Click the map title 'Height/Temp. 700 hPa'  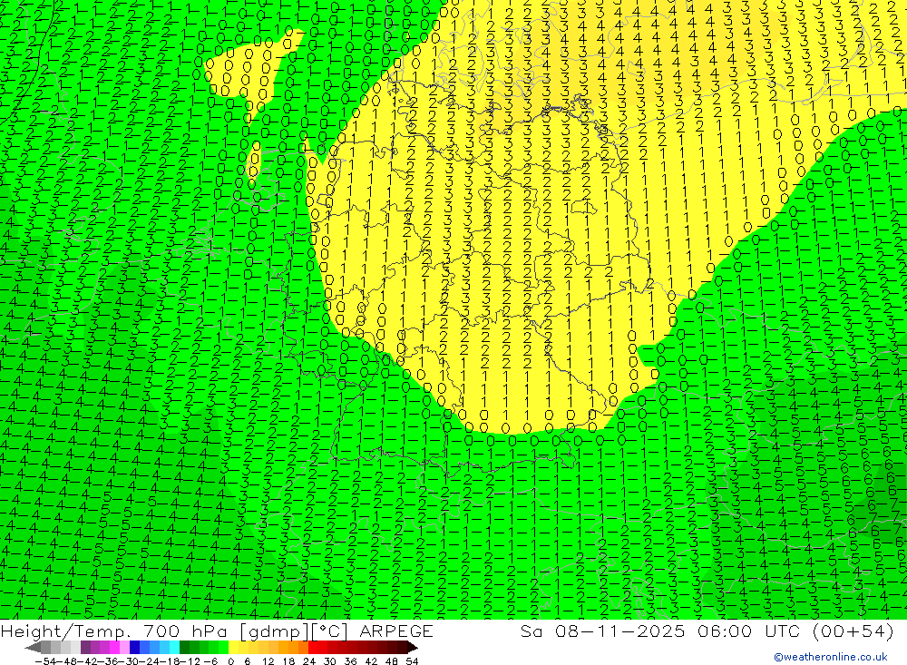115,631
